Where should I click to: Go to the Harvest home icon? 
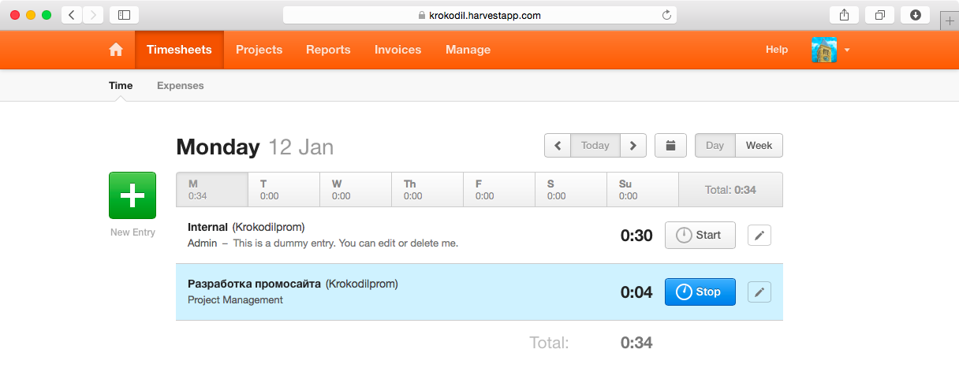(x=116, y=50)
